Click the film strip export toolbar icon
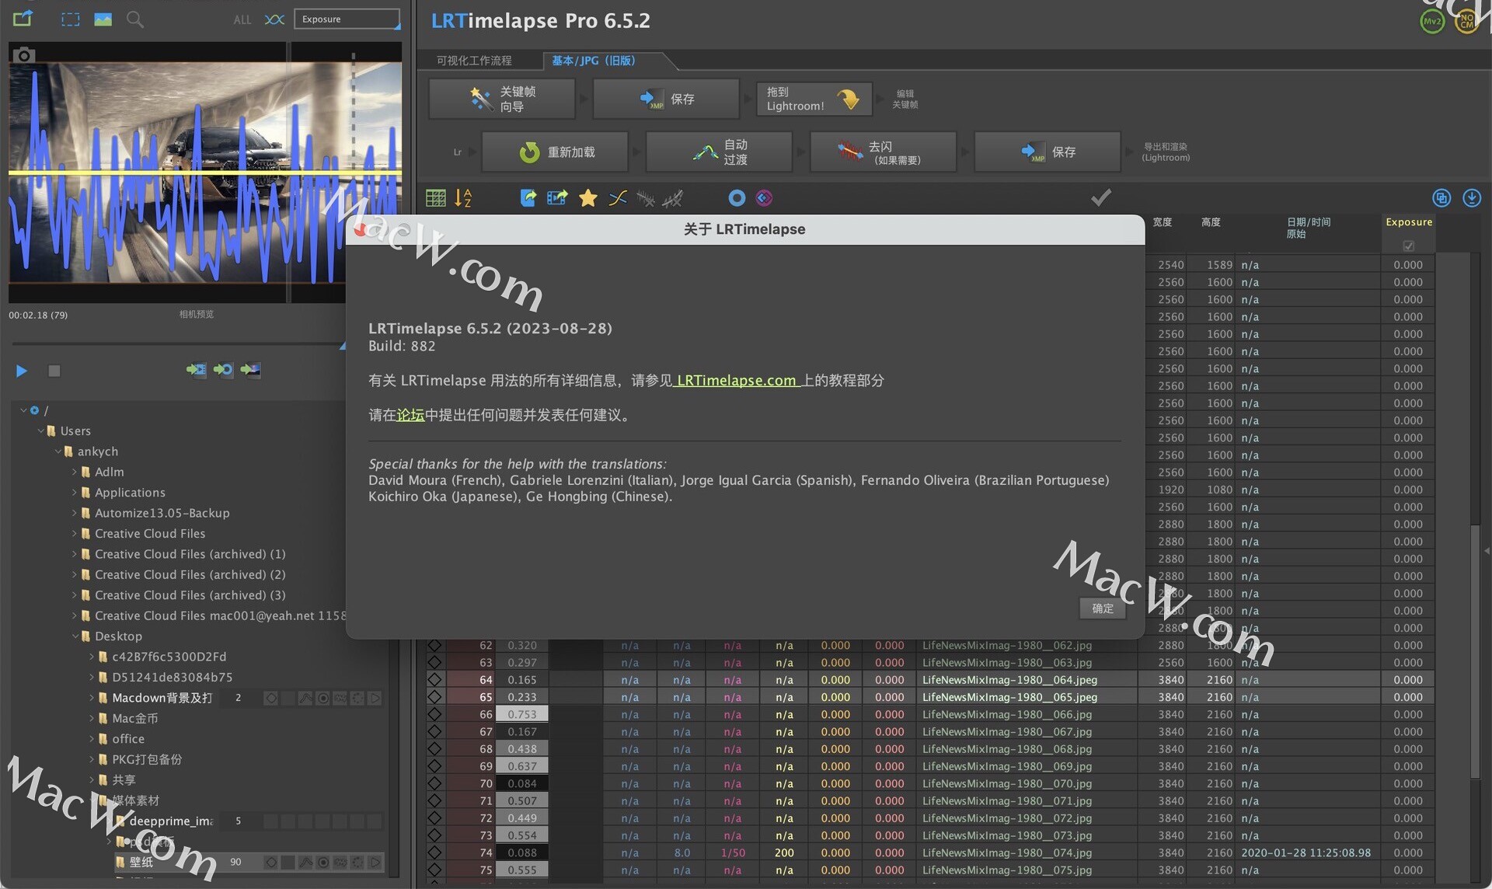Viewport: 1492px width, 889px height. 557,198
